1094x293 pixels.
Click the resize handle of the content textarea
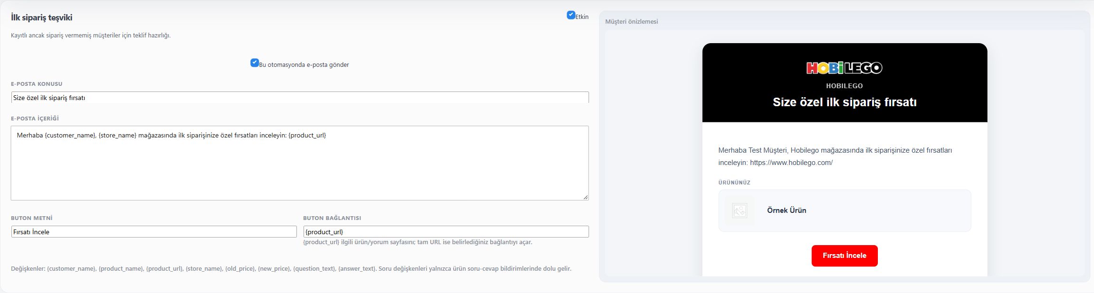(x=585, y=197)
